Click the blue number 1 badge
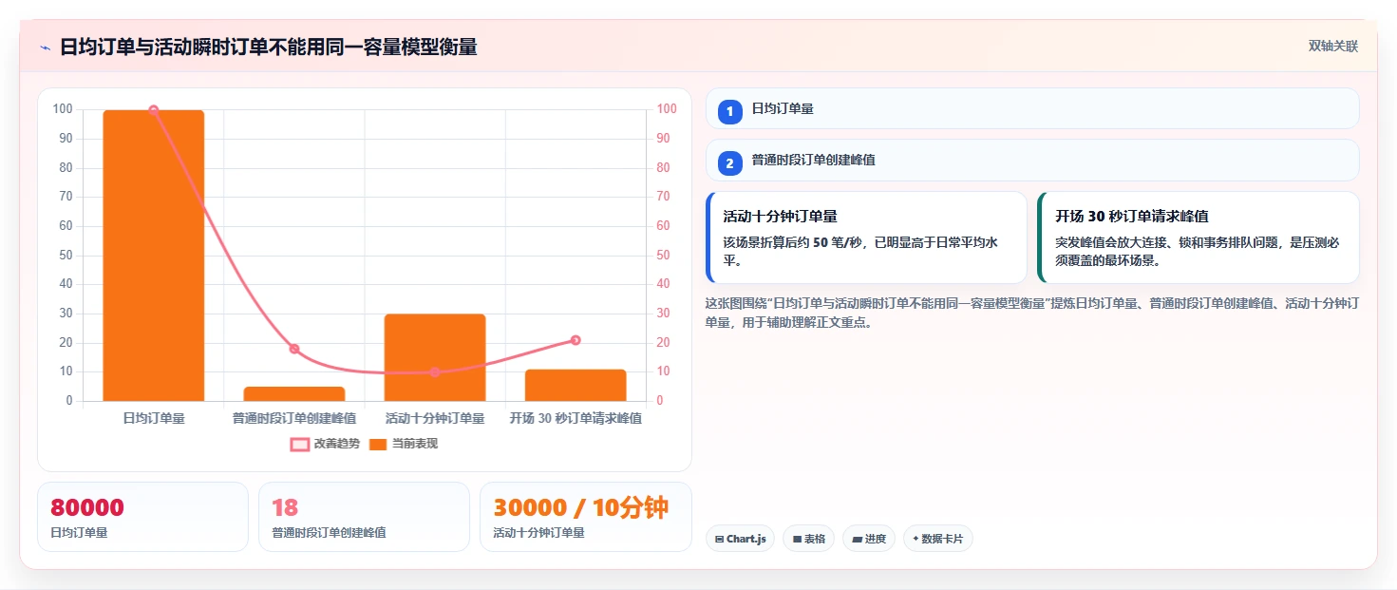Screen dimensions: 1397x590 [x=729, y=112]
